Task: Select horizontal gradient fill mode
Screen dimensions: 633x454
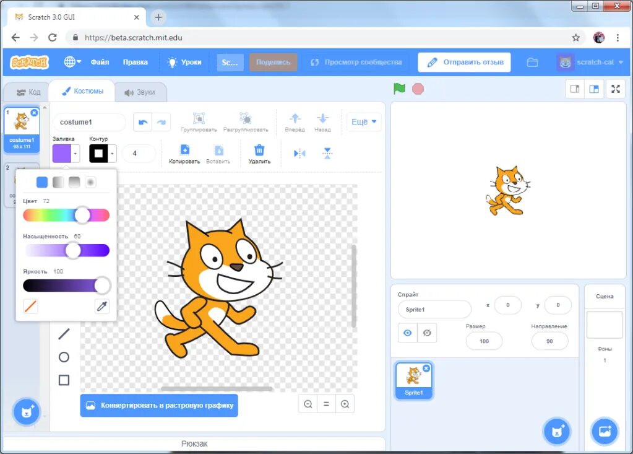Action: (x=58, y=182)
